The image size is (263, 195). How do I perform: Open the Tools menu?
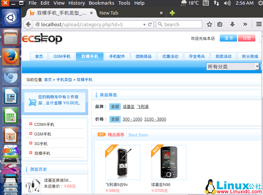[x=124, y=3]
